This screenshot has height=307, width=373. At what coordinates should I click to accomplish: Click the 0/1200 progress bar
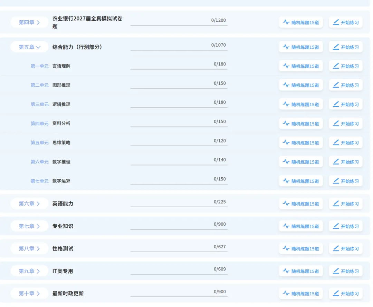click(179, 25)
